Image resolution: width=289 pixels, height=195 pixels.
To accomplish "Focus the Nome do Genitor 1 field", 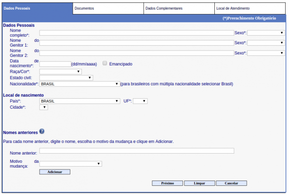I will (x=137, y=43).
